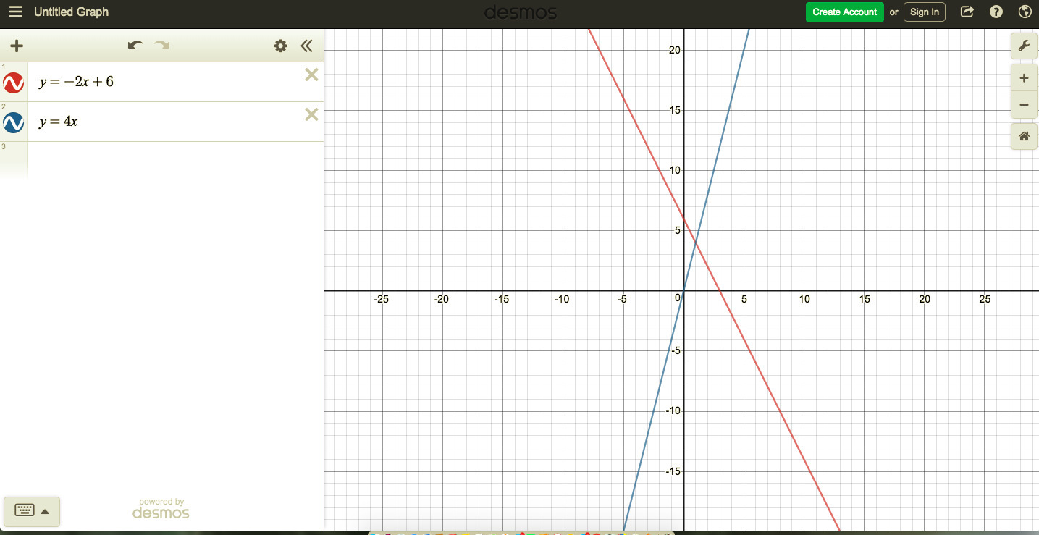Click the Create Account button
1039x535 pixels.
844,12
